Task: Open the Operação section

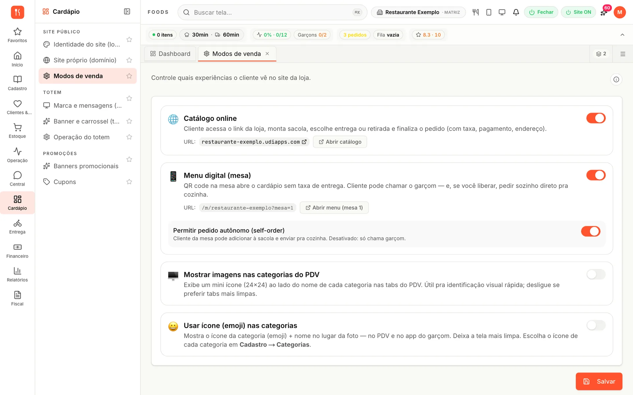Action: (17, 155)
